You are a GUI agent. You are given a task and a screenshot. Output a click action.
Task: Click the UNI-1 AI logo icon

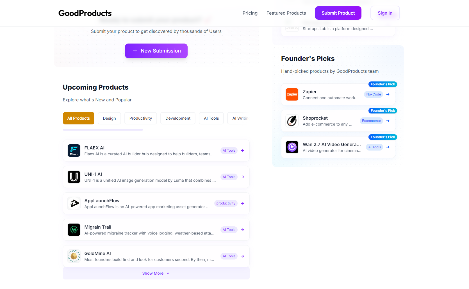pos(74,177)
